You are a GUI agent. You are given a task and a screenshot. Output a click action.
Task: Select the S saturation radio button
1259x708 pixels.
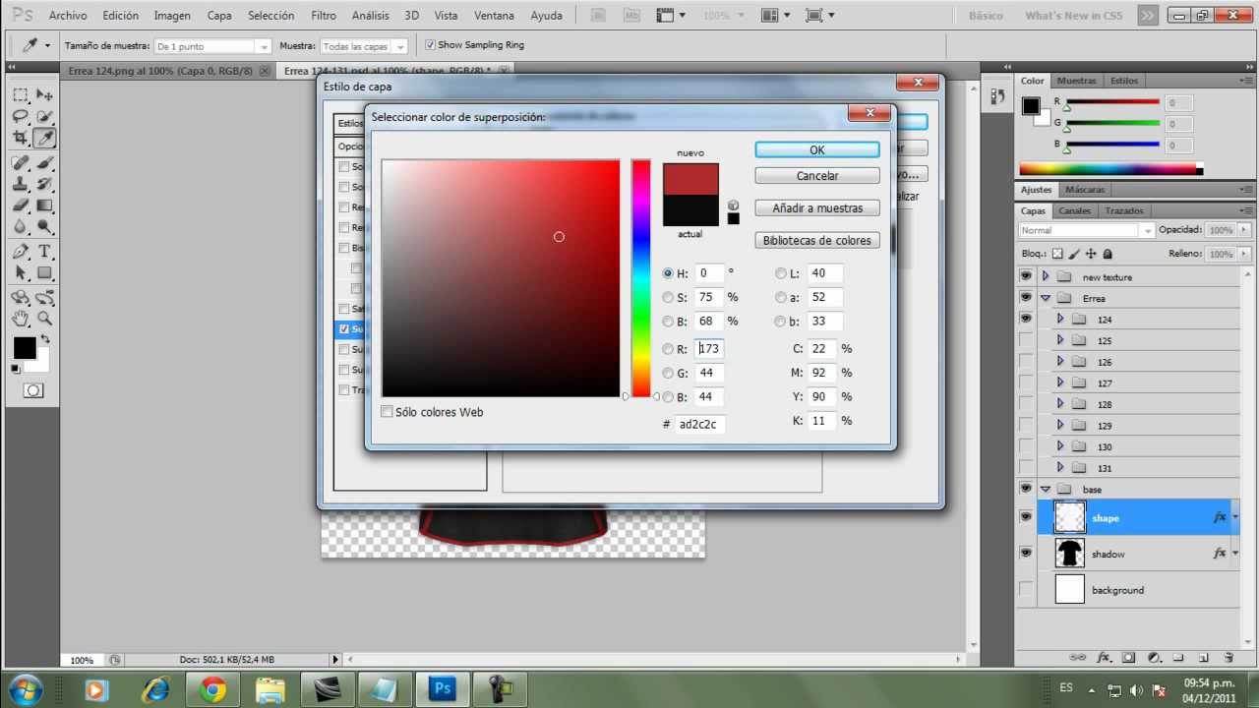click(668, 297)
